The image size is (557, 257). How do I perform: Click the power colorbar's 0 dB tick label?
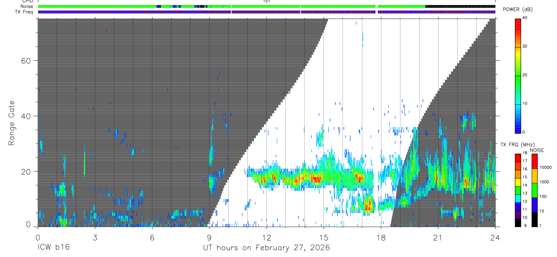[x=524, y=132]
